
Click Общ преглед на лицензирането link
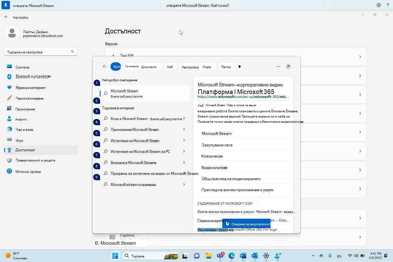[x=231, y=179]
